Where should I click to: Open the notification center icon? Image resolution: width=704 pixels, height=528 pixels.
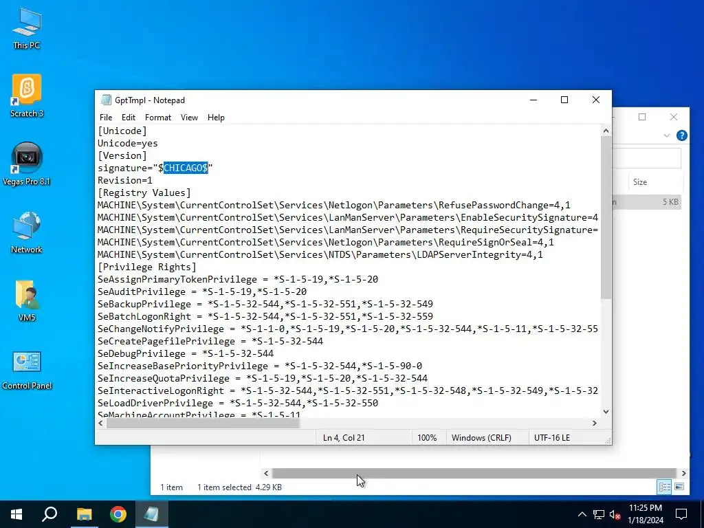coord(681,514)
